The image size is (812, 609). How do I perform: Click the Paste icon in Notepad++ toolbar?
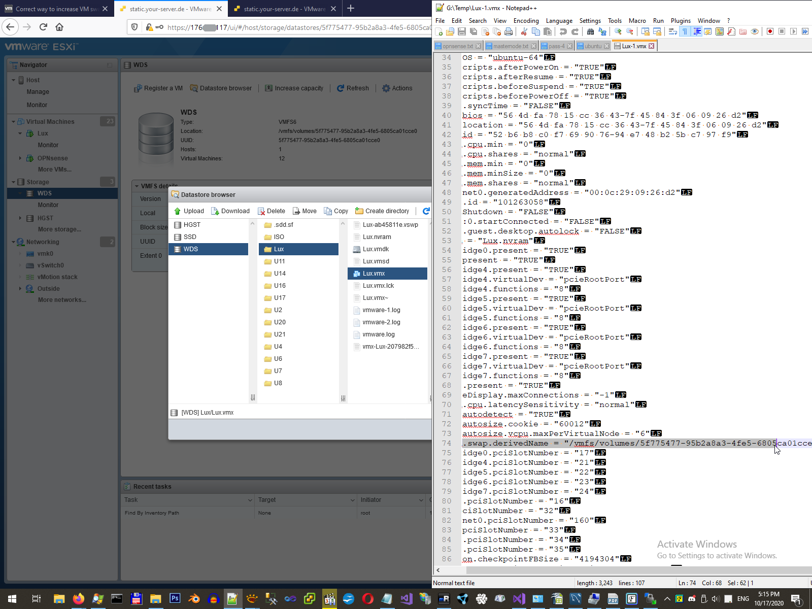coord(547,31)
